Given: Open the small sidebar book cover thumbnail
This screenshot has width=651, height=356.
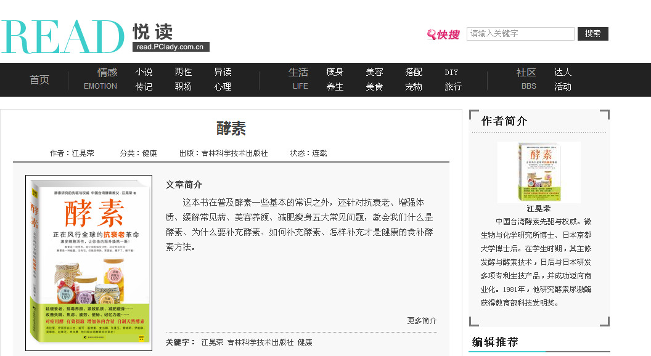Looking at the screenshot, I should 539,172.
